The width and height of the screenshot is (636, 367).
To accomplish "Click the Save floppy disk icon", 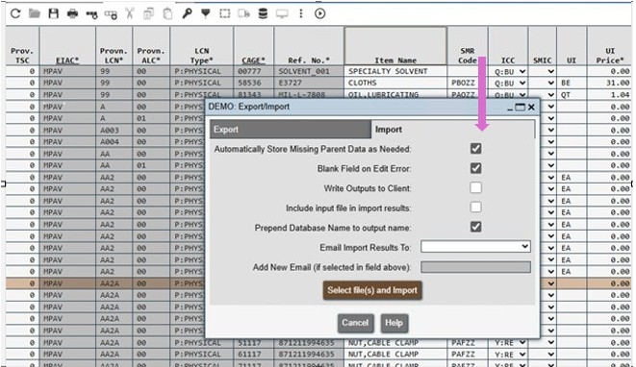I will coord(53,13).
